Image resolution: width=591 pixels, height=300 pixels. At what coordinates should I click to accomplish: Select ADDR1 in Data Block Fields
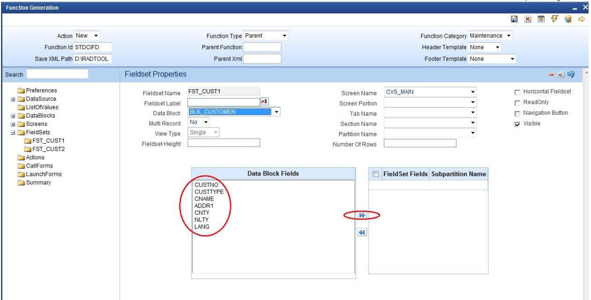[x=204, y=206]
